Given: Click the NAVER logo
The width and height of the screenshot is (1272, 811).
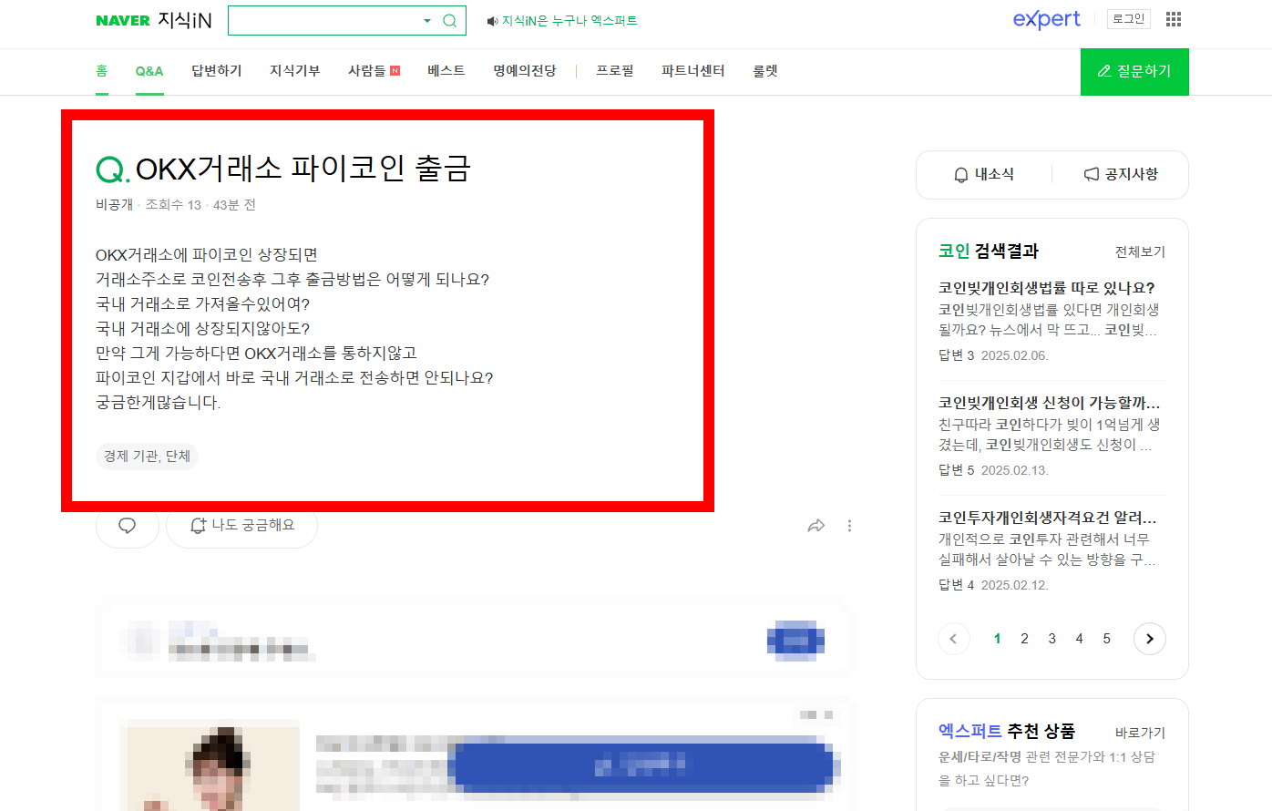Looking at the screenshot, I should click(x=123, y=20).
